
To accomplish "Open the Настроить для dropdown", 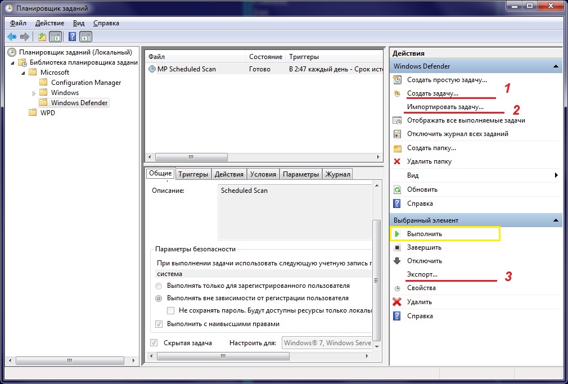I will (x=327, y=343).
